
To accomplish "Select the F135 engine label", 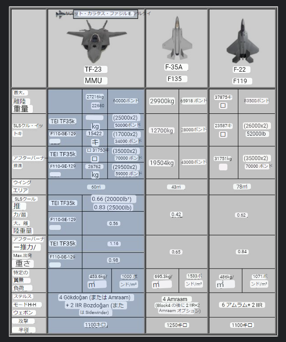I will [x=176, y=79].
